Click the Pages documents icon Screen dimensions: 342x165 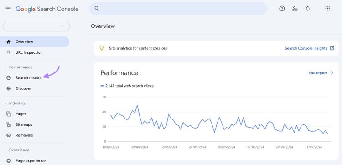pos(9,114)
